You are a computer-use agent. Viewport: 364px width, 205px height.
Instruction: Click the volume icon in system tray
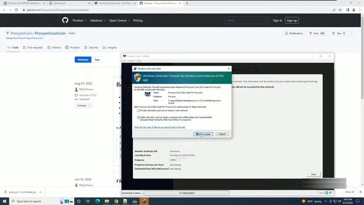(x=339, y=201)
